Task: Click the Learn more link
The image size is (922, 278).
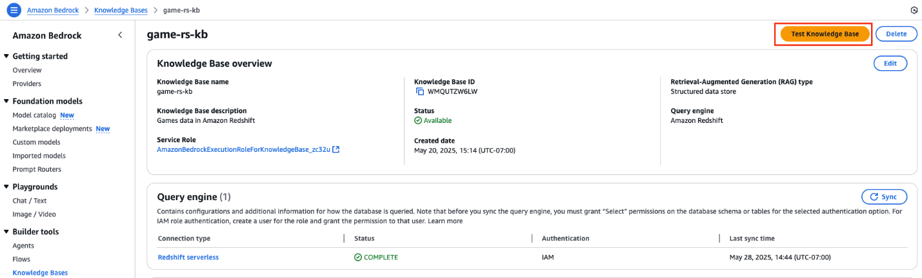Action: (445, 221)
